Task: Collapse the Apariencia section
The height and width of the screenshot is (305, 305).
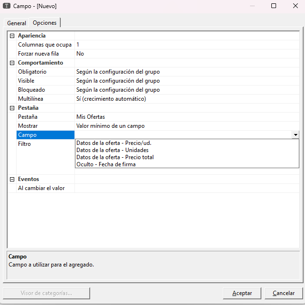Action: tap(12, 36)
